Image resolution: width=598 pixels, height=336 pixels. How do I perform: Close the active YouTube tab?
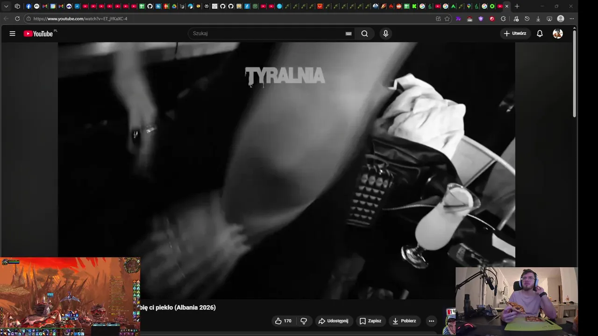coord(507,6)
